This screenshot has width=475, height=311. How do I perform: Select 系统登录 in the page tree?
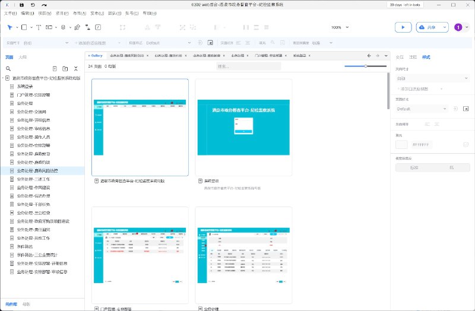pyautogui.click(x=25, y=86)
